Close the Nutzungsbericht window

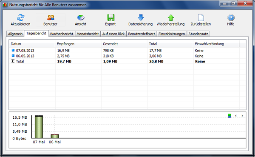click(245, 3)
